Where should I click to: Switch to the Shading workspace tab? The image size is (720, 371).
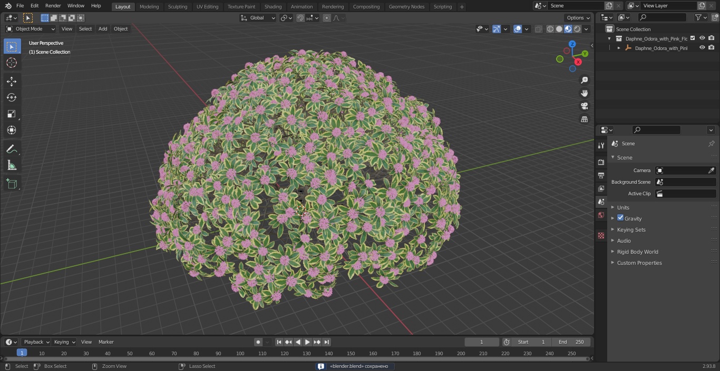pos(273,7)
